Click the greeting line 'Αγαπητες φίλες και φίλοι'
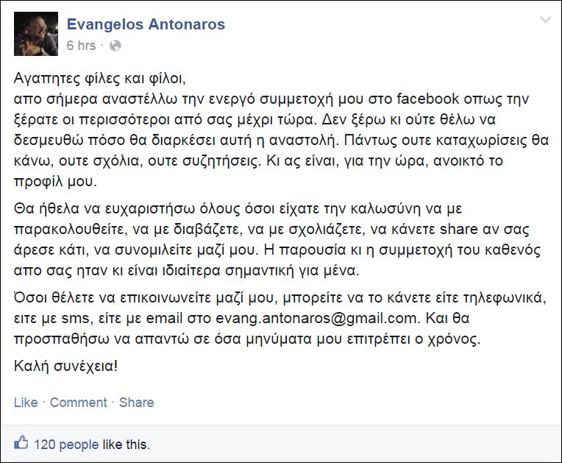This screenshot has width=562, height=463. click(100, 78)
